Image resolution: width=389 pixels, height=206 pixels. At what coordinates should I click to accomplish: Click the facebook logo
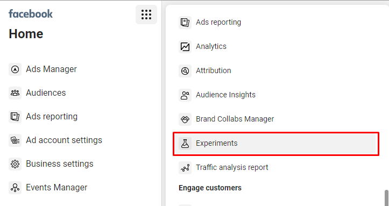[31, 13]
